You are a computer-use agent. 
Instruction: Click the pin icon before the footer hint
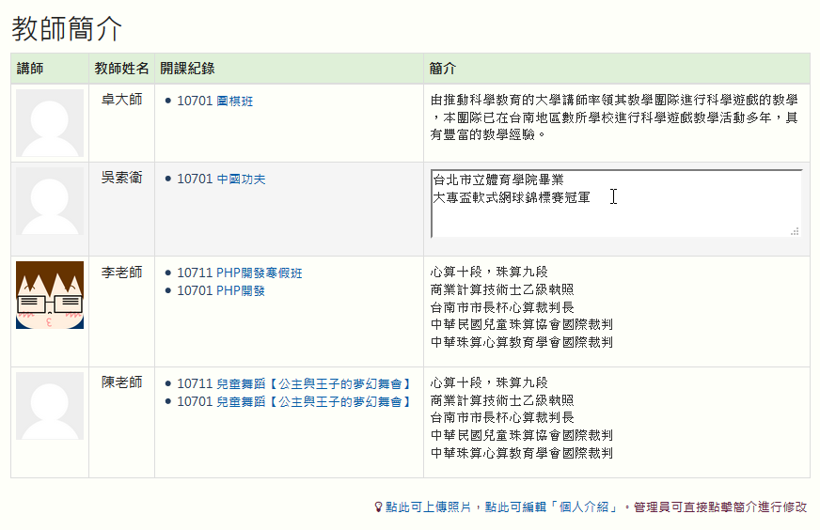(x=379, y=507)
